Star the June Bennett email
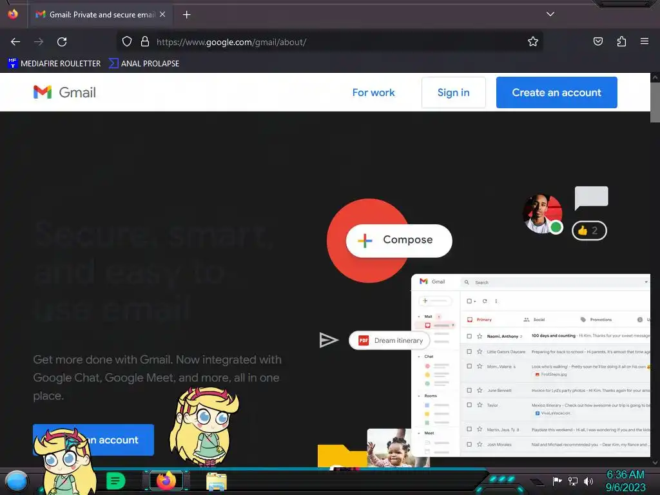Screen dimensions: 660x495 (480, 390)
